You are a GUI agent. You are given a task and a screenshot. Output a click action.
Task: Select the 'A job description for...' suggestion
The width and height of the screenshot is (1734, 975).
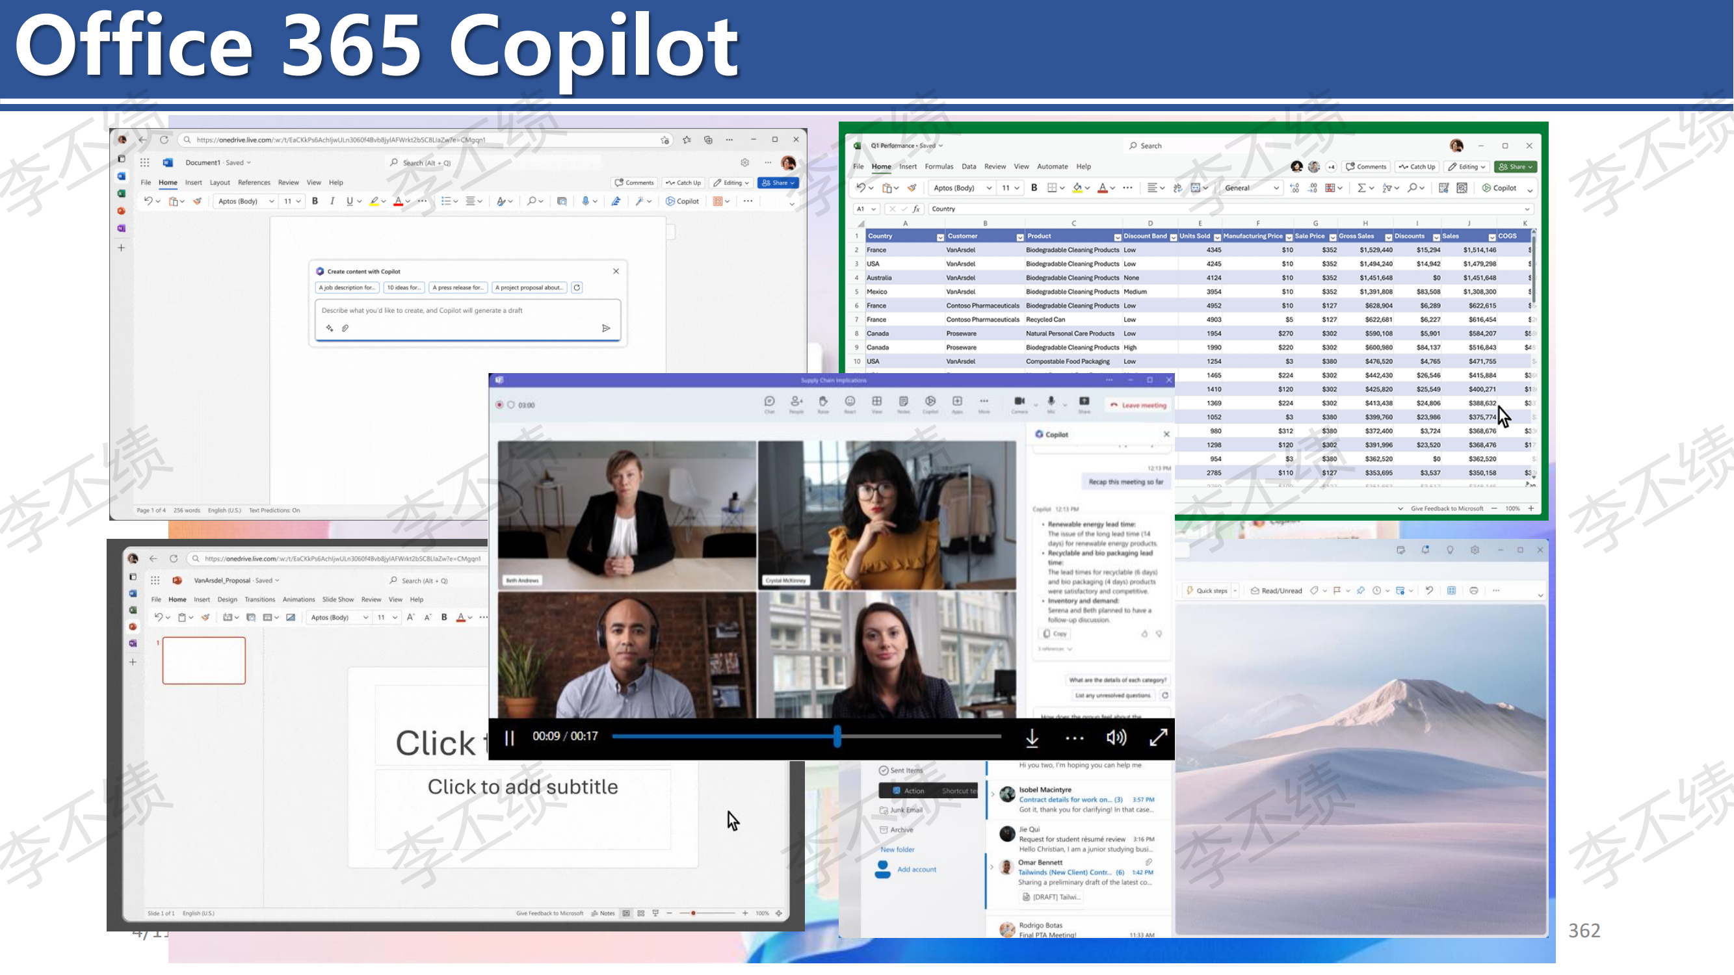(x=347, y=287)
